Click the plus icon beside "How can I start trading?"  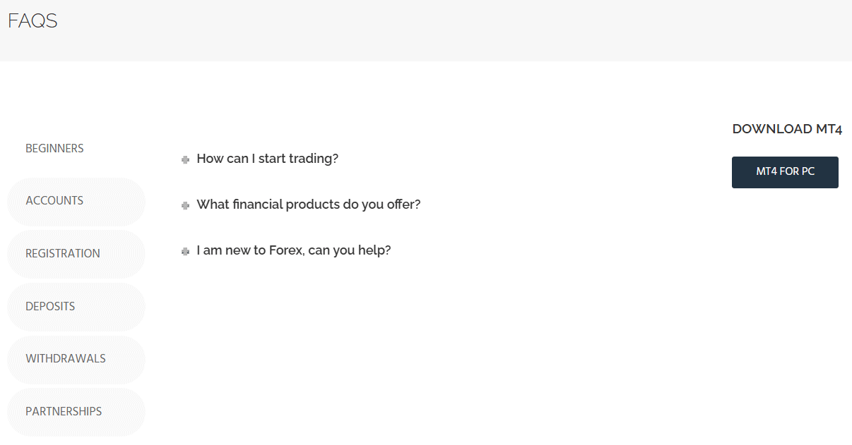pyautogui.click(x=185, y=159)
